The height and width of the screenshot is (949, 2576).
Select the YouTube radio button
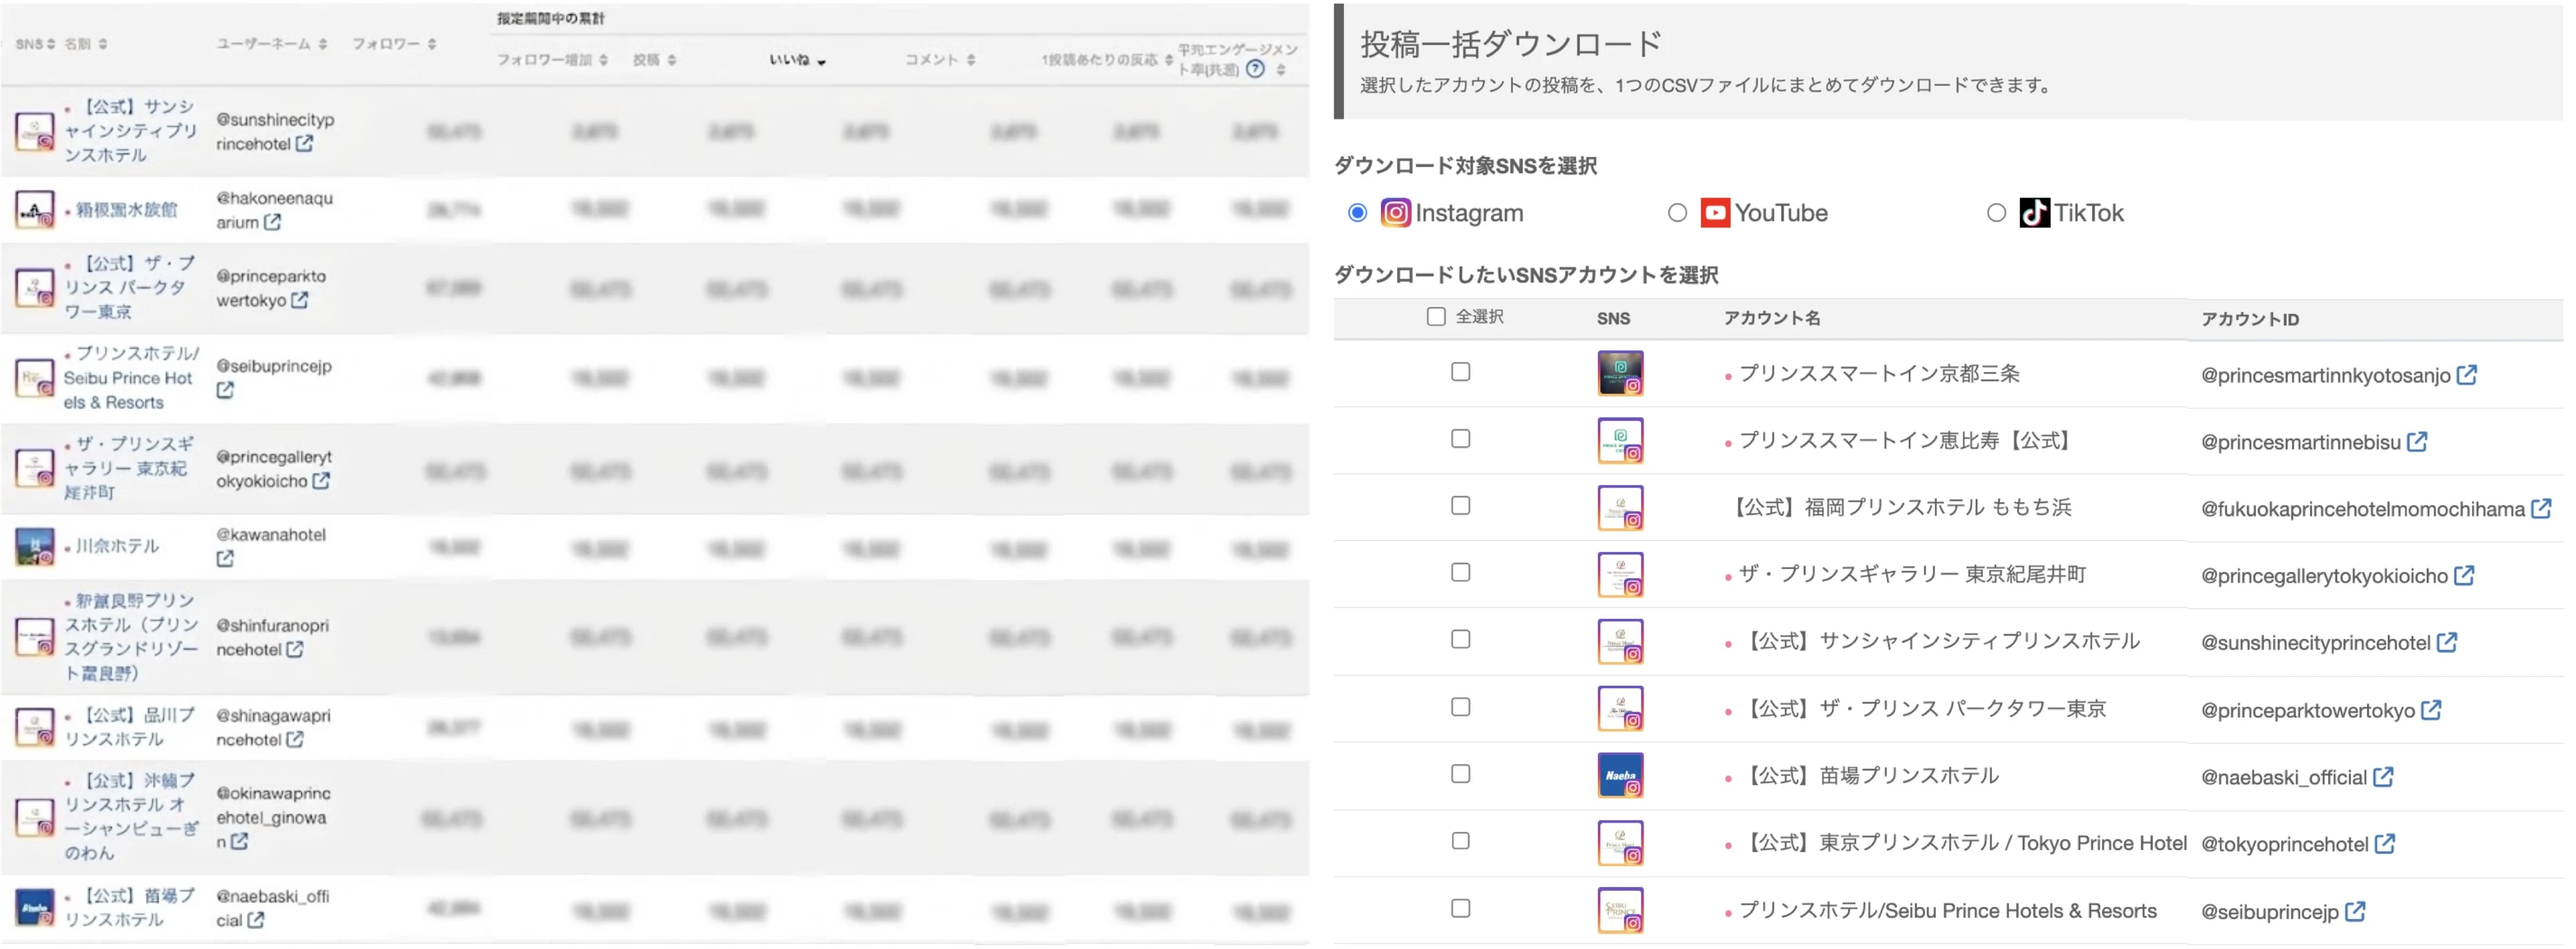[x=1677, y=213]
